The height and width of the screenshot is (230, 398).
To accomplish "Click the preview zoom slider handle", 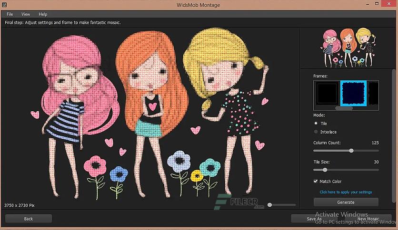I will 270,205.
